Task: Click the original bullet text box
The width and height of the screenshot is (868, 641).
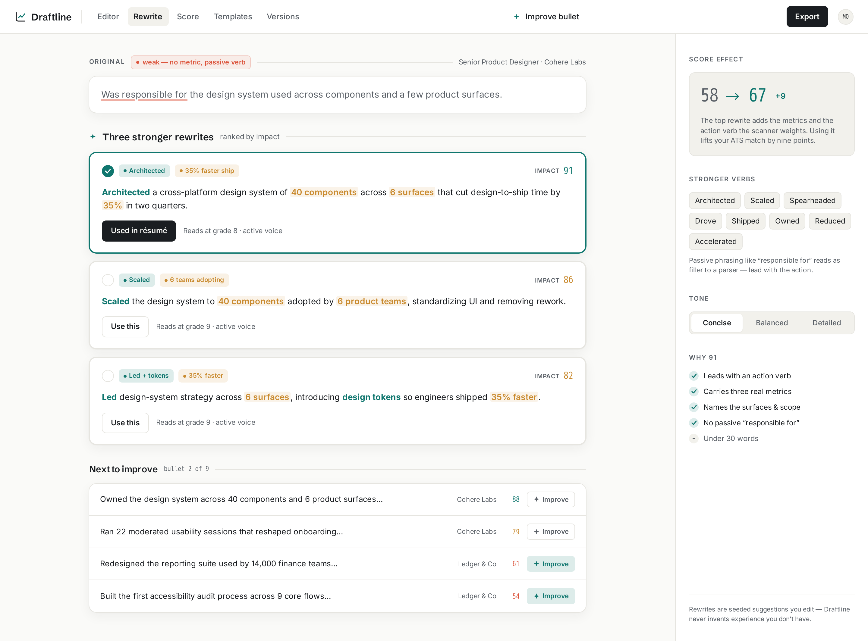Action: (x=337, y=95)
